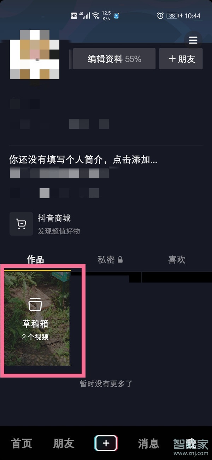
Task: Tap the Wi-Fi signal status icon
Action: coord(95,16)
